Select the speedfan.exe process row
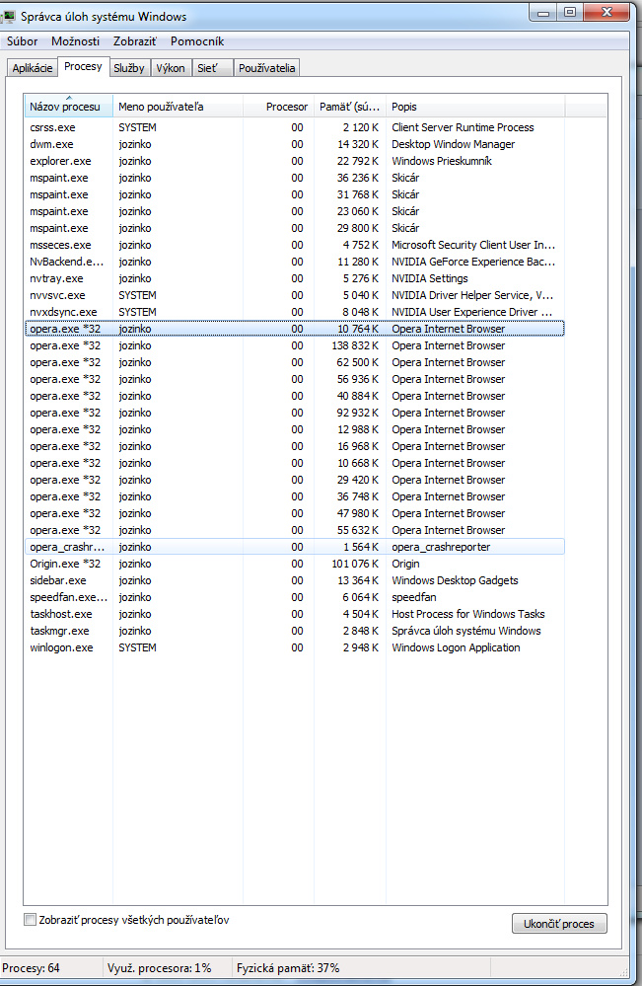642x986 pixels. [x=295, y=597]
